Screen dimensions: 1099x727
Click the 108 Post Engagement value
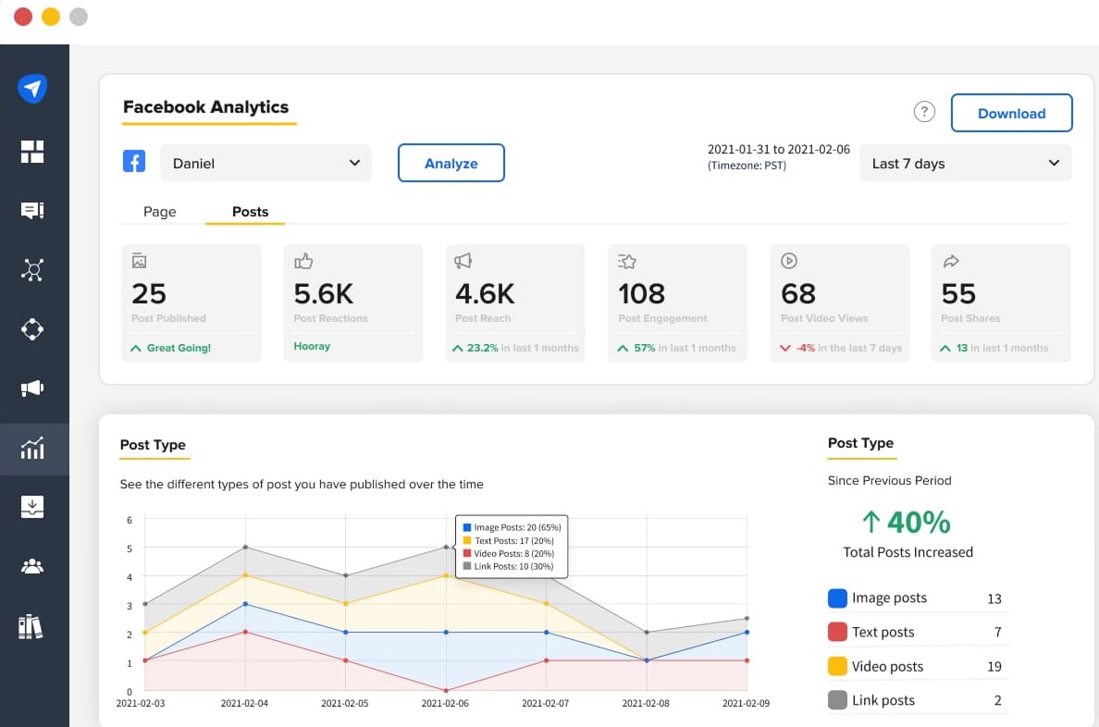tap(641, 294)
